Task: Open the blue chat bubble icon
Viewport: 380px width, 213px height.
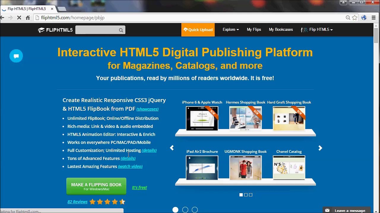Action: [16, 56]
